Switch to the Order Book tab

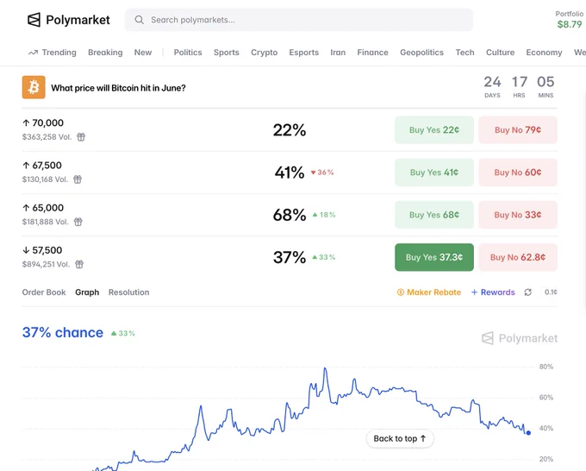click(44, 292)
